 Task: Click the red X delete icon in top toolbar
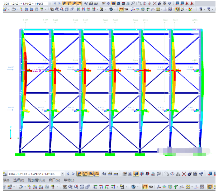pyautogui.click(x=155, y=4)
